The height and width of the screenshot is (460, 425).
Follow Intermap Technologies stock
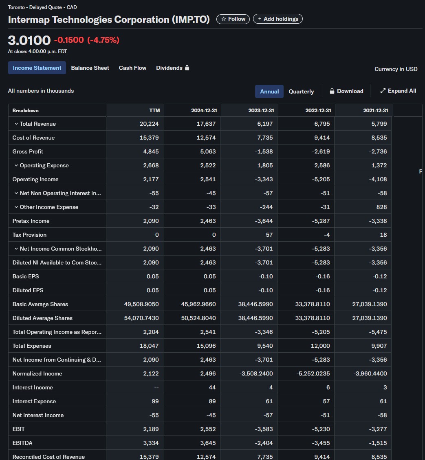pos(233,19)
